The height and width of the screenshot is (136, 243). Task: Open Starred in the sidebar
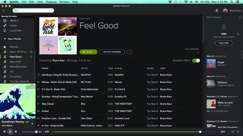(x=14, y=47)
